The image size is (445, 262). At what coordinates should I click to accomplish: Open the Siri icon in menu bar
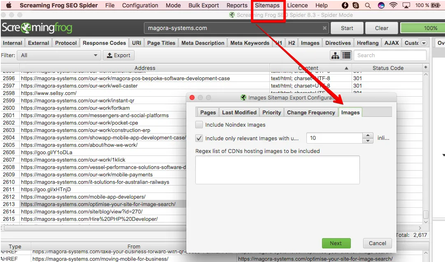(381, 5)
